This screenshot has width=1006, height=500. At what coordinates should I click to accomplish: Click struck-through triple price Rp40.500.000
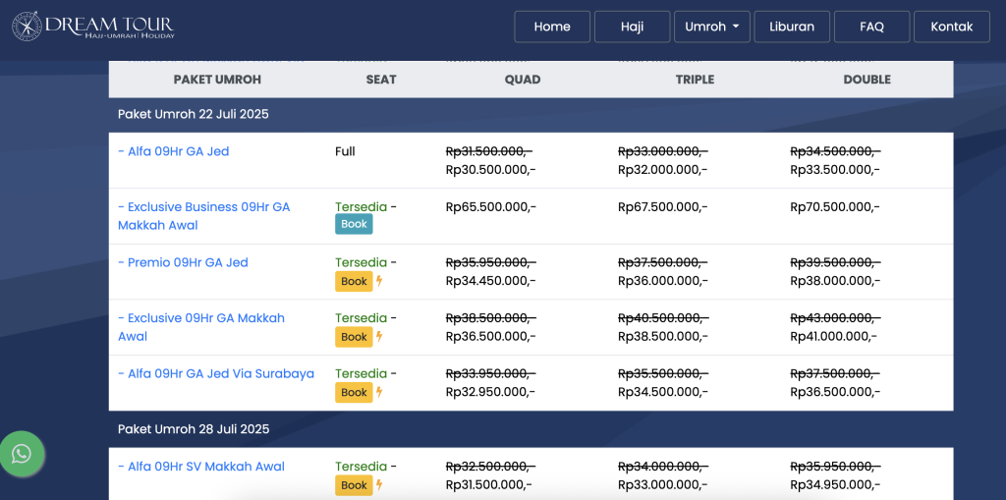[663, 317]
